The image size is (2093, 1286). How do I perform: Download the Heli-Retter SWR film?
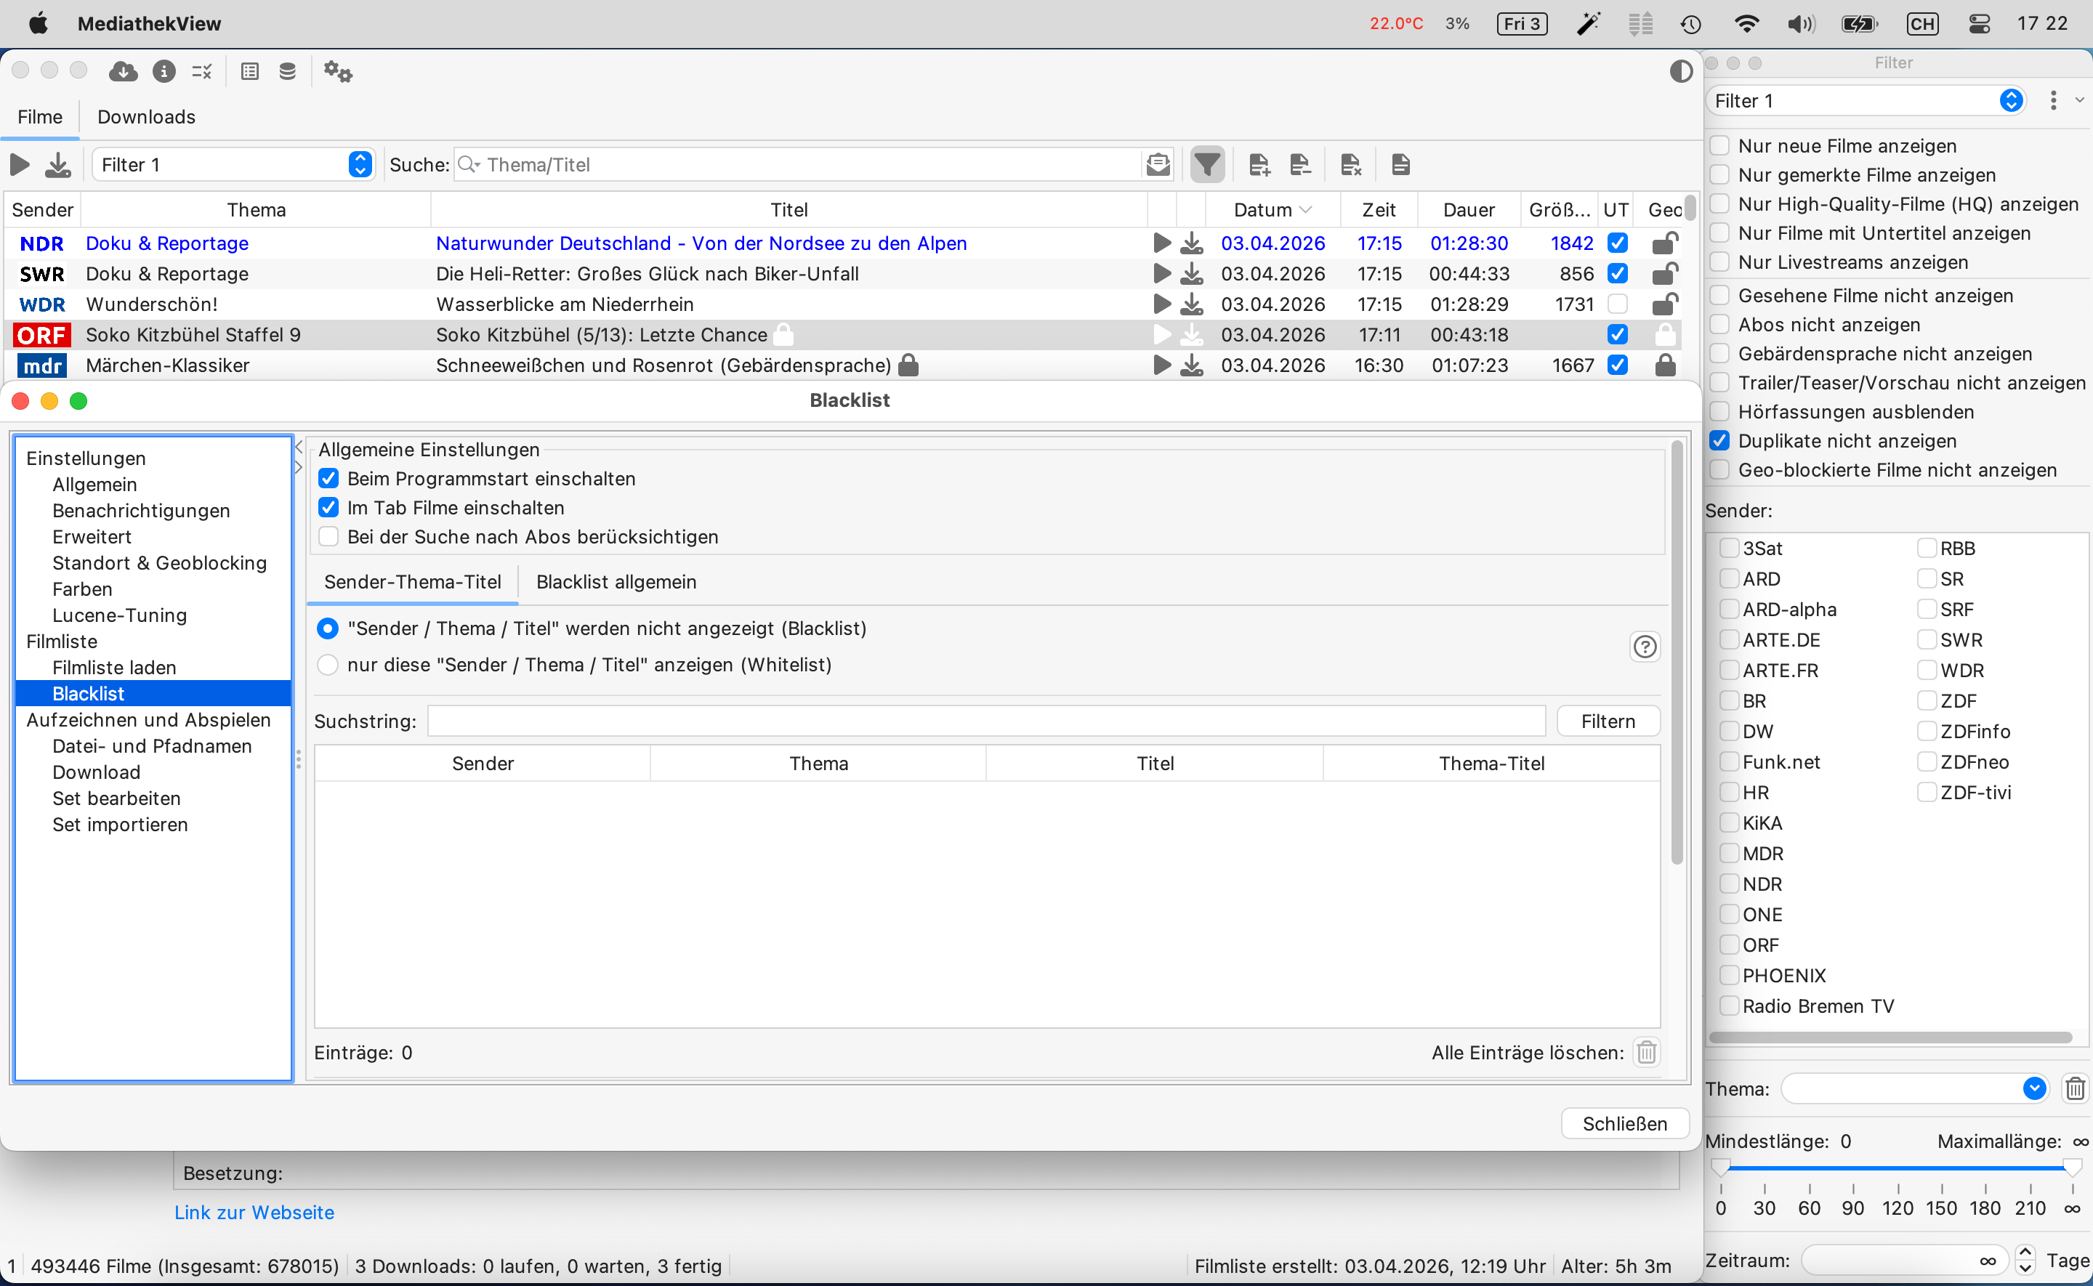pyautogui.click(x=1193, y=274)
